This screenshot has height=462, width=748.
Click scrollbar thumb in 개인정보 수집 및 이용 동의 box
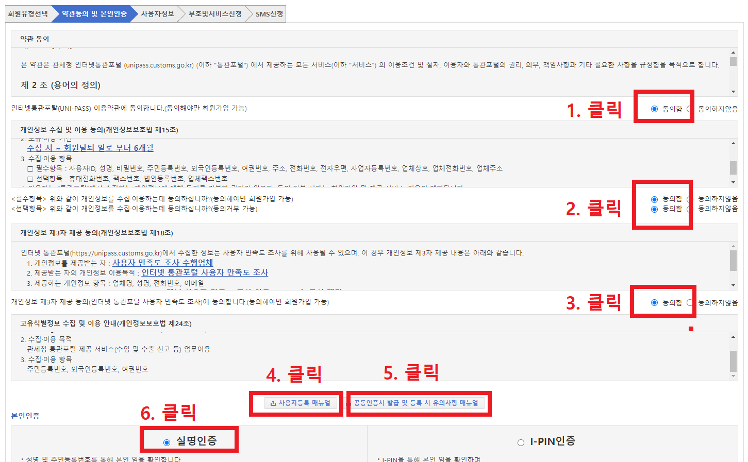733,168
